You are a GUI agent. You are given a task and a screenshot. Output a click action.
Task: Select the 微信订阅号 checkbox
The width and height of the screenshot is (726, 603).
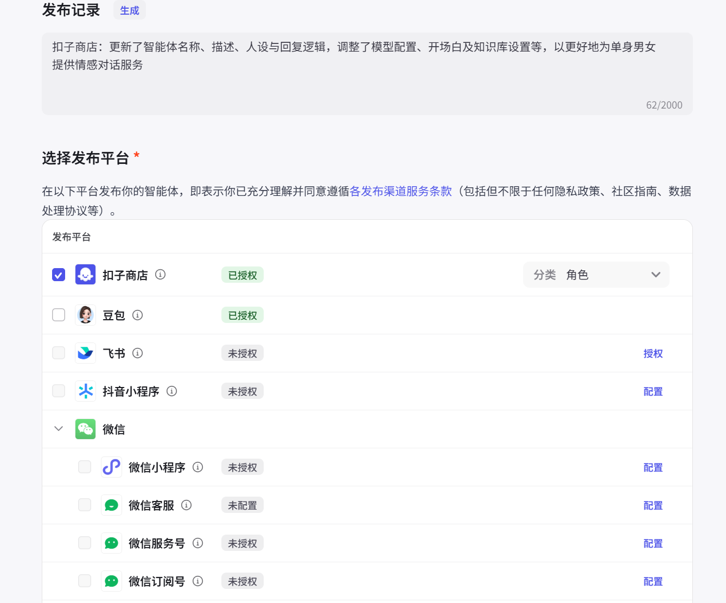pos(85,581)
